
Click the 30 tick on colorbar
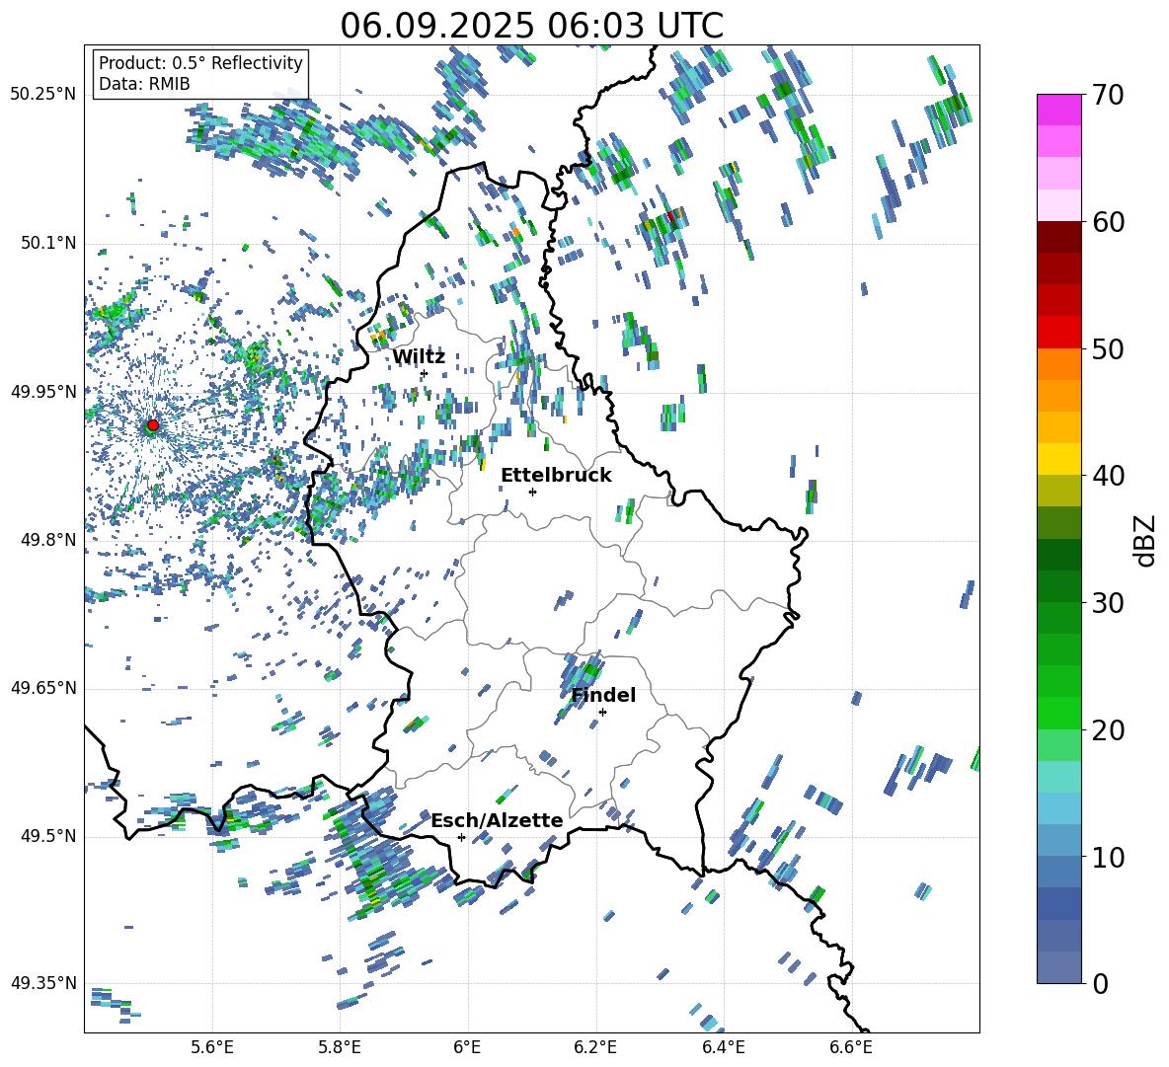[1108, 603]
